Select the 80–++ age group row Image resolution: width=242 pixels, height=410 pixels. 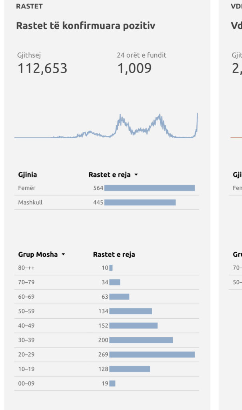pos(107,268)
